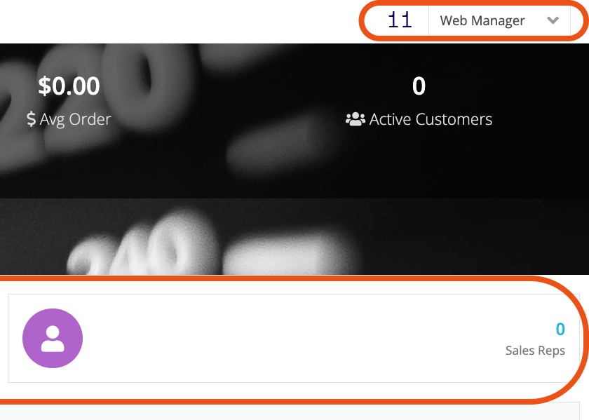This screenshot has height=420, width=589.
Task: Click the light panel beneath Sales Reps card
Action: pyautogui.click(x=294, y=412)
